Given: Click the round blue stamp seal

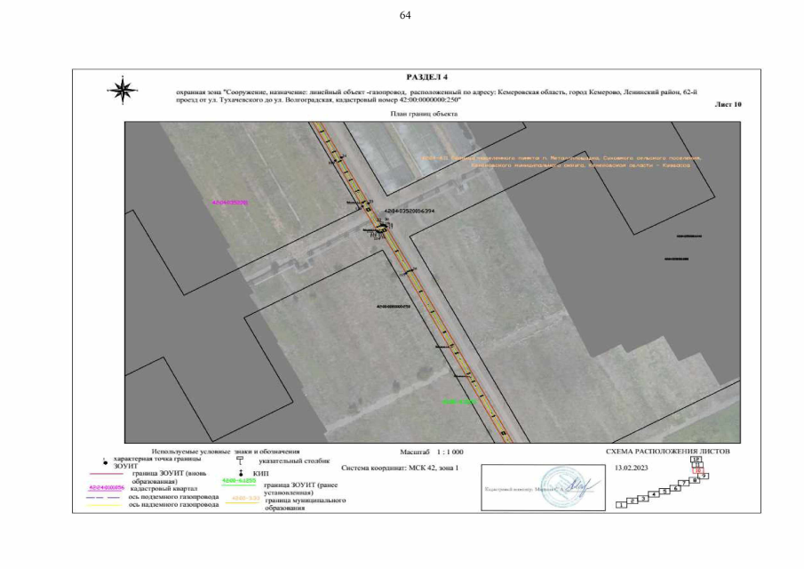Looking at the screenshot, I should pos(559,486).
